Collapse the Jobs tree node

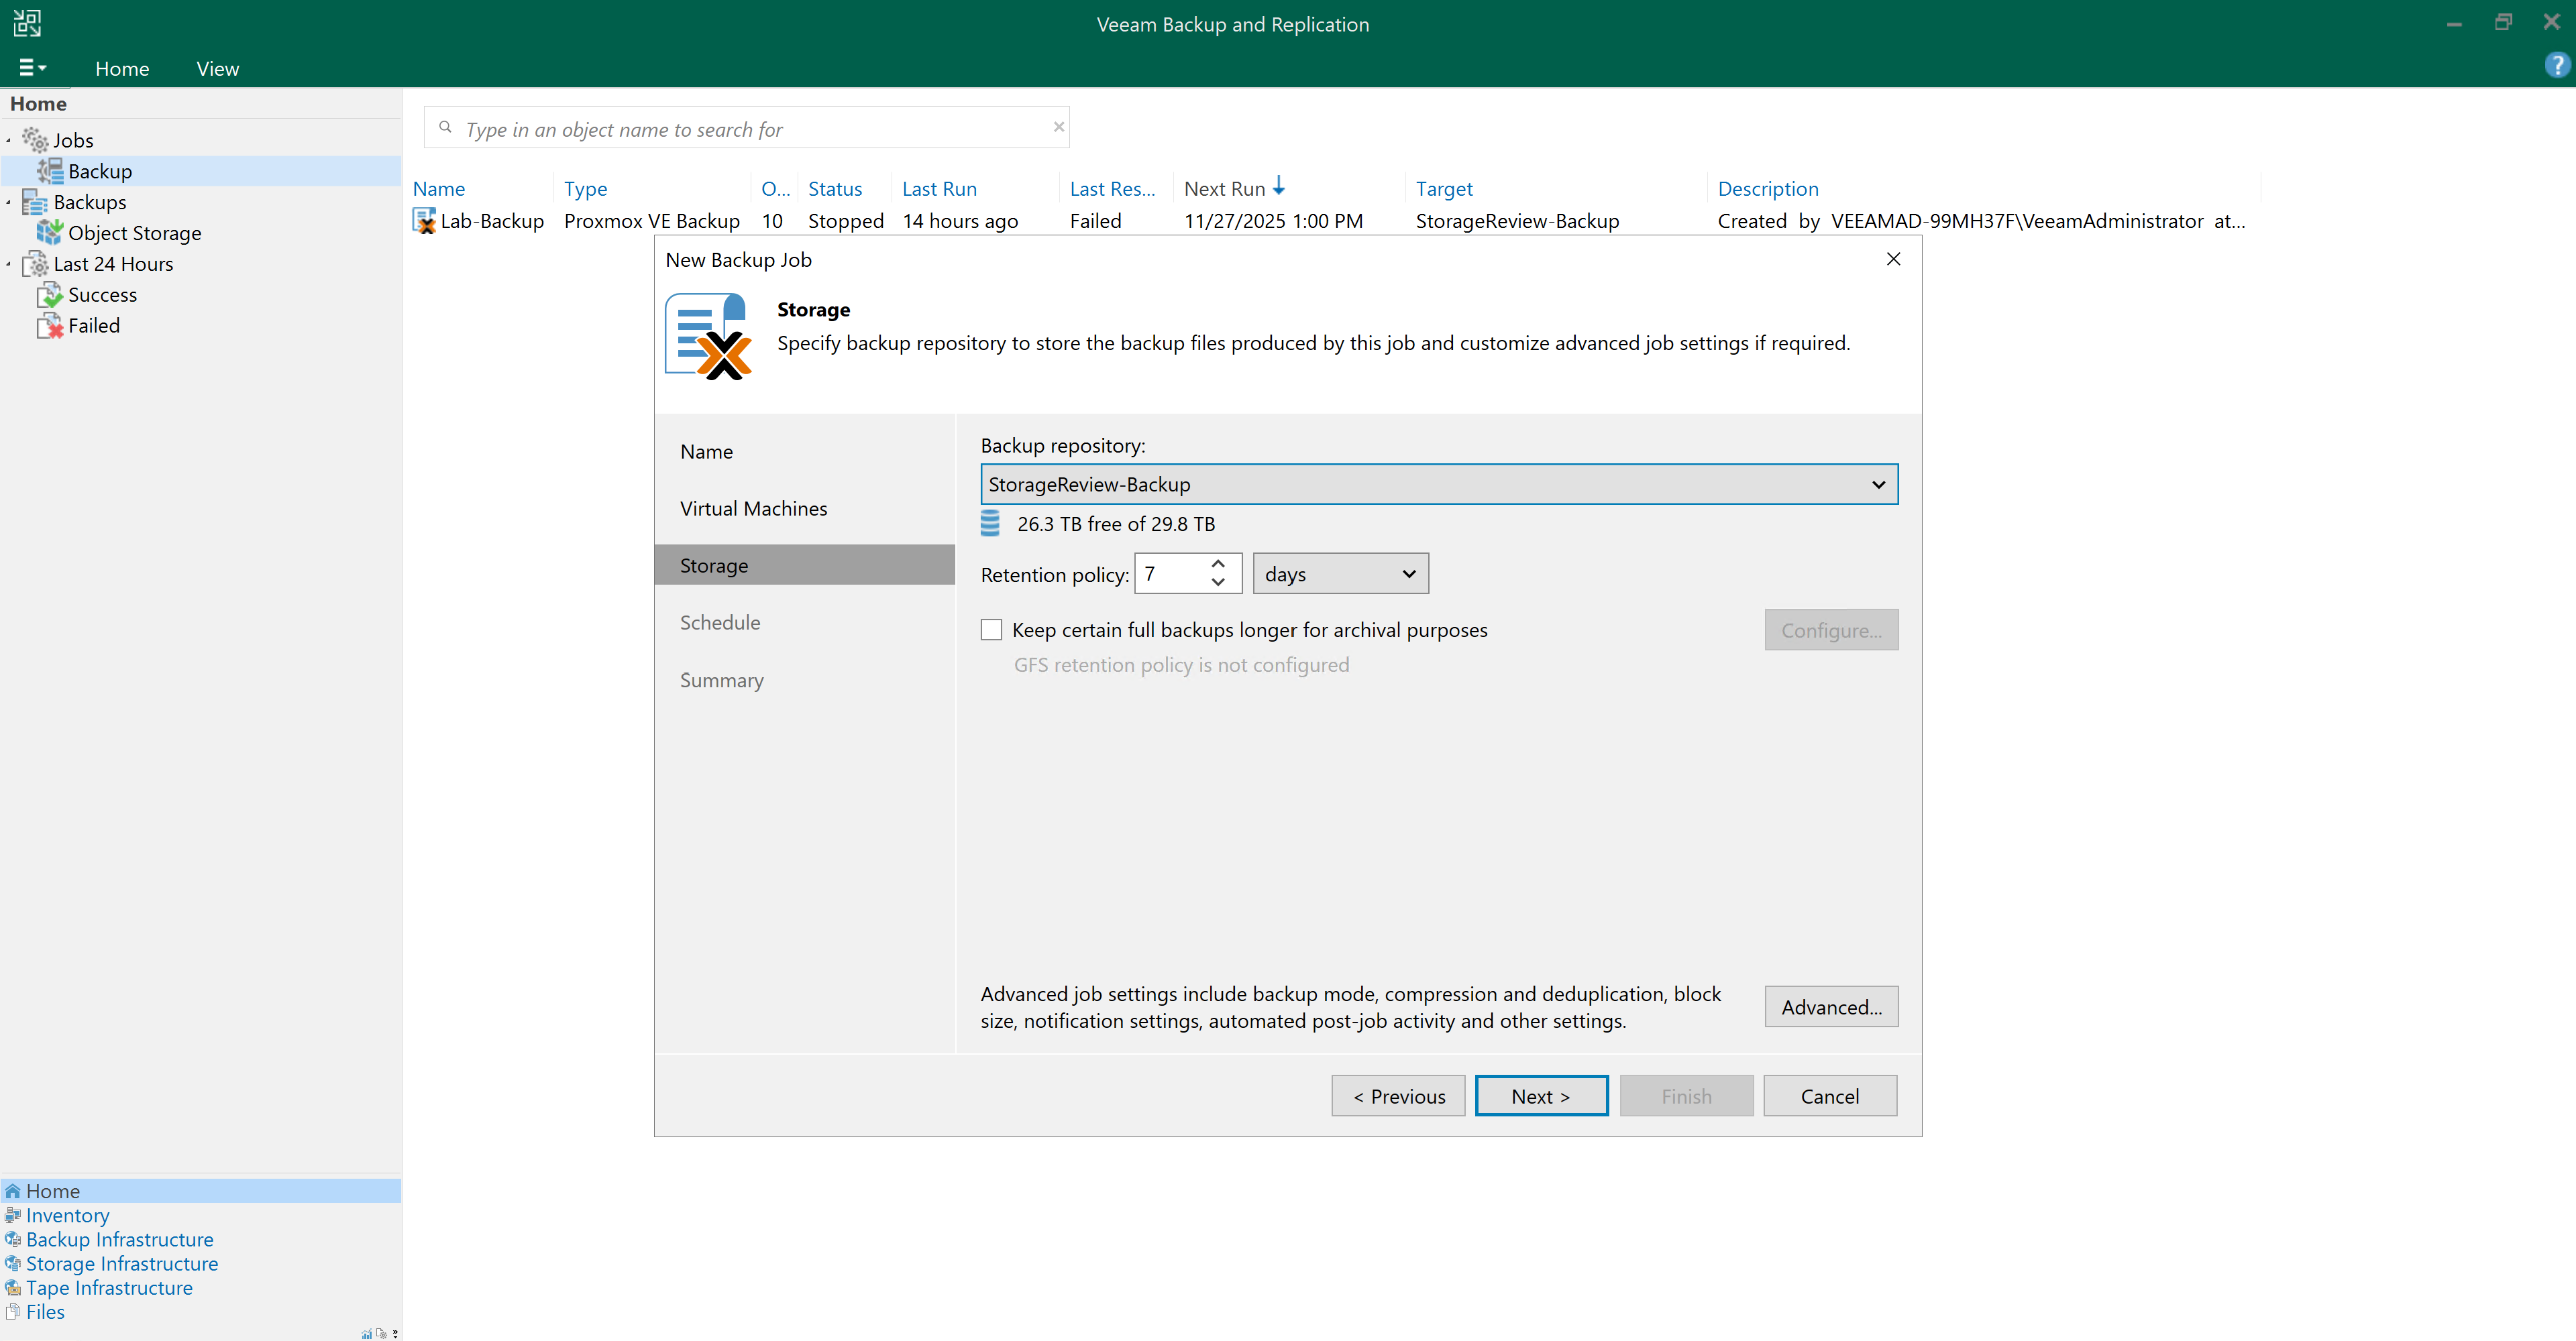[9, 141]
